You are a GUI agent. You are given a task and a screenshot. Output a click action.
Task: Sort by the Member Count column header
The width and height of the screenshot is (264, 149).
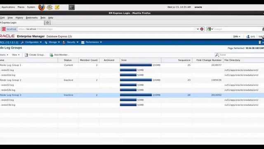click(x=89, y=60)
